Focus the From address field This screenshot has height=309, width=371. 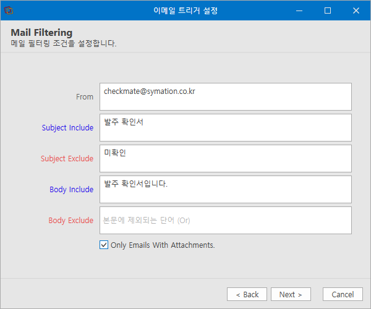click(226, 96)
